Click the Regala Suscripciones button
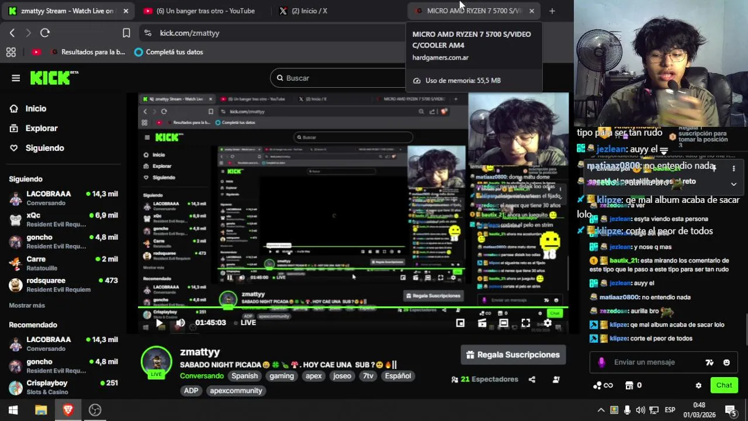This screenshot has width=748, height=421. coord(514,355)
